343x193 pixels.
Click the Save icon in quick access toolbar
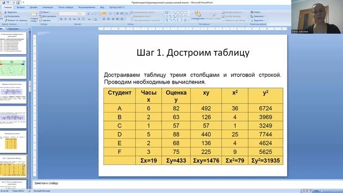tap(4, 2)
